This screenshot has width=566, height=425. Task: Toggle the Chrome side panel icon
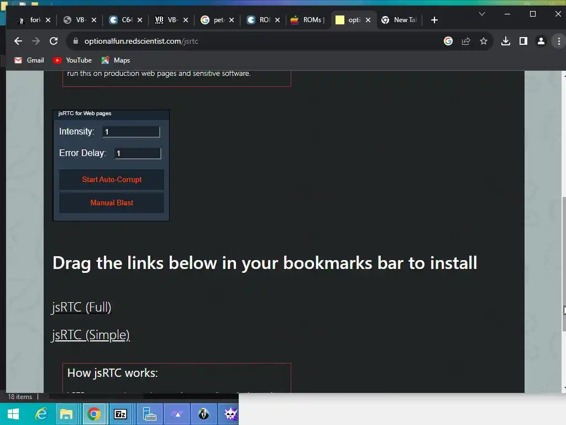click(523, 41)
